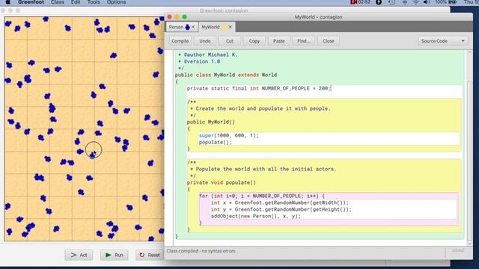This screenshot has height=269, width=479.
Task: Open the Class menu
Action: [x=58, y=2]
